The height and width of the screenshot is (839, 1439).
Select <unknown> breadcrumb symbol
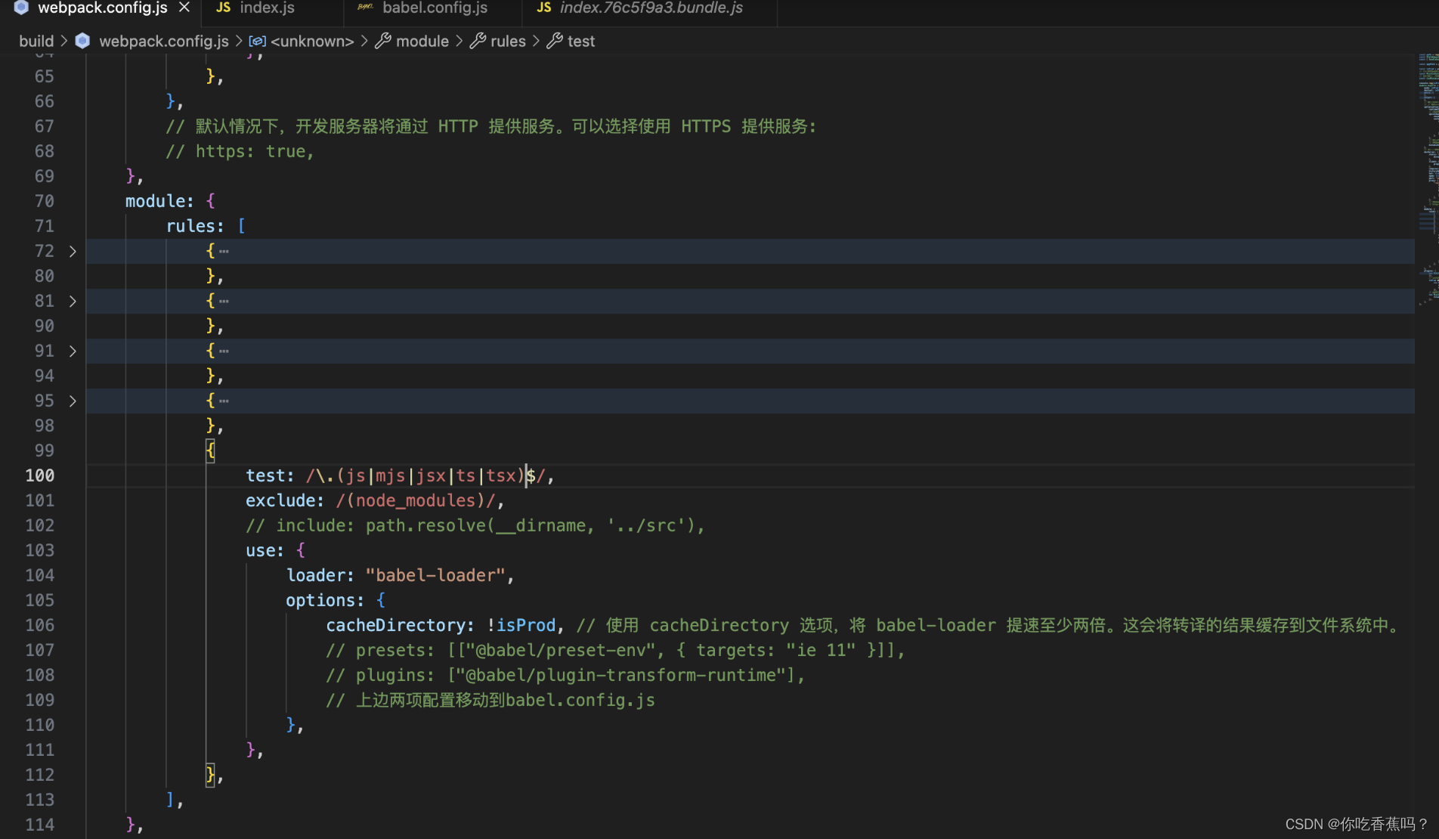[x=312, y=41]
